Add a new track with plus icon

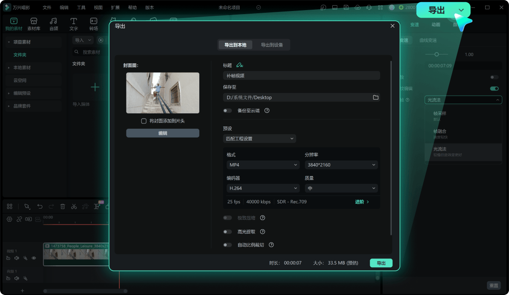coord(22,291)
